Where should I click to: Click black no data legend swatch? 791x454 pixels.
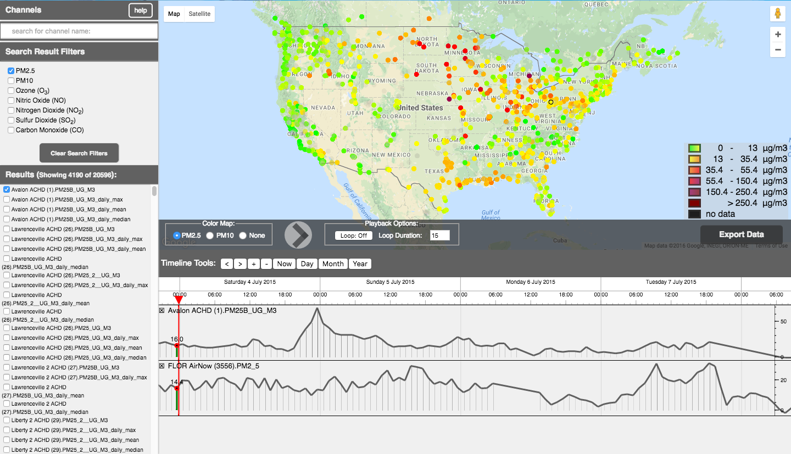click(x=695, y=214)
